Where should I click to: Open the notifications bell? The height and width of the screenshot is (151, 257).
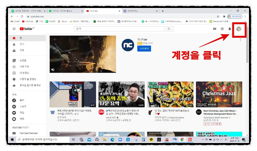230,29
